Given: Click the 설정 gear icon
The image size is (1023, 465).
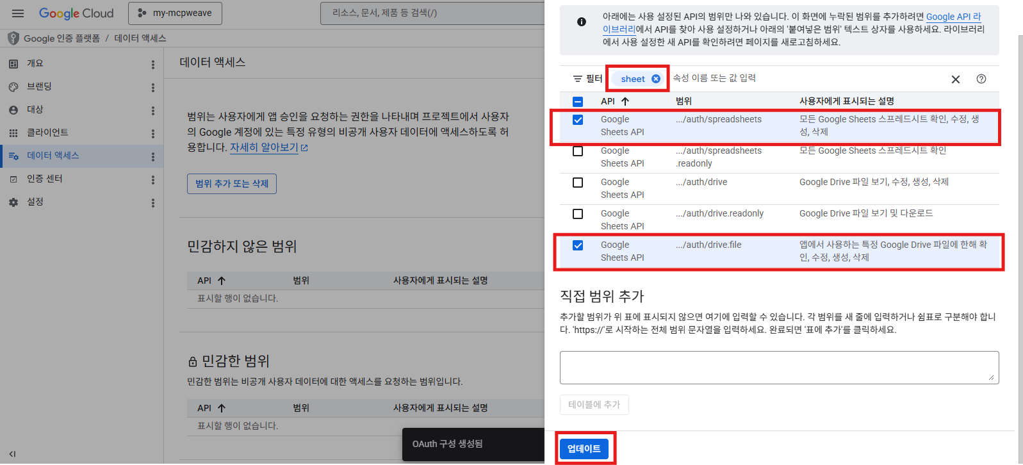Looking at the screenshot, I should click(13, 202).
